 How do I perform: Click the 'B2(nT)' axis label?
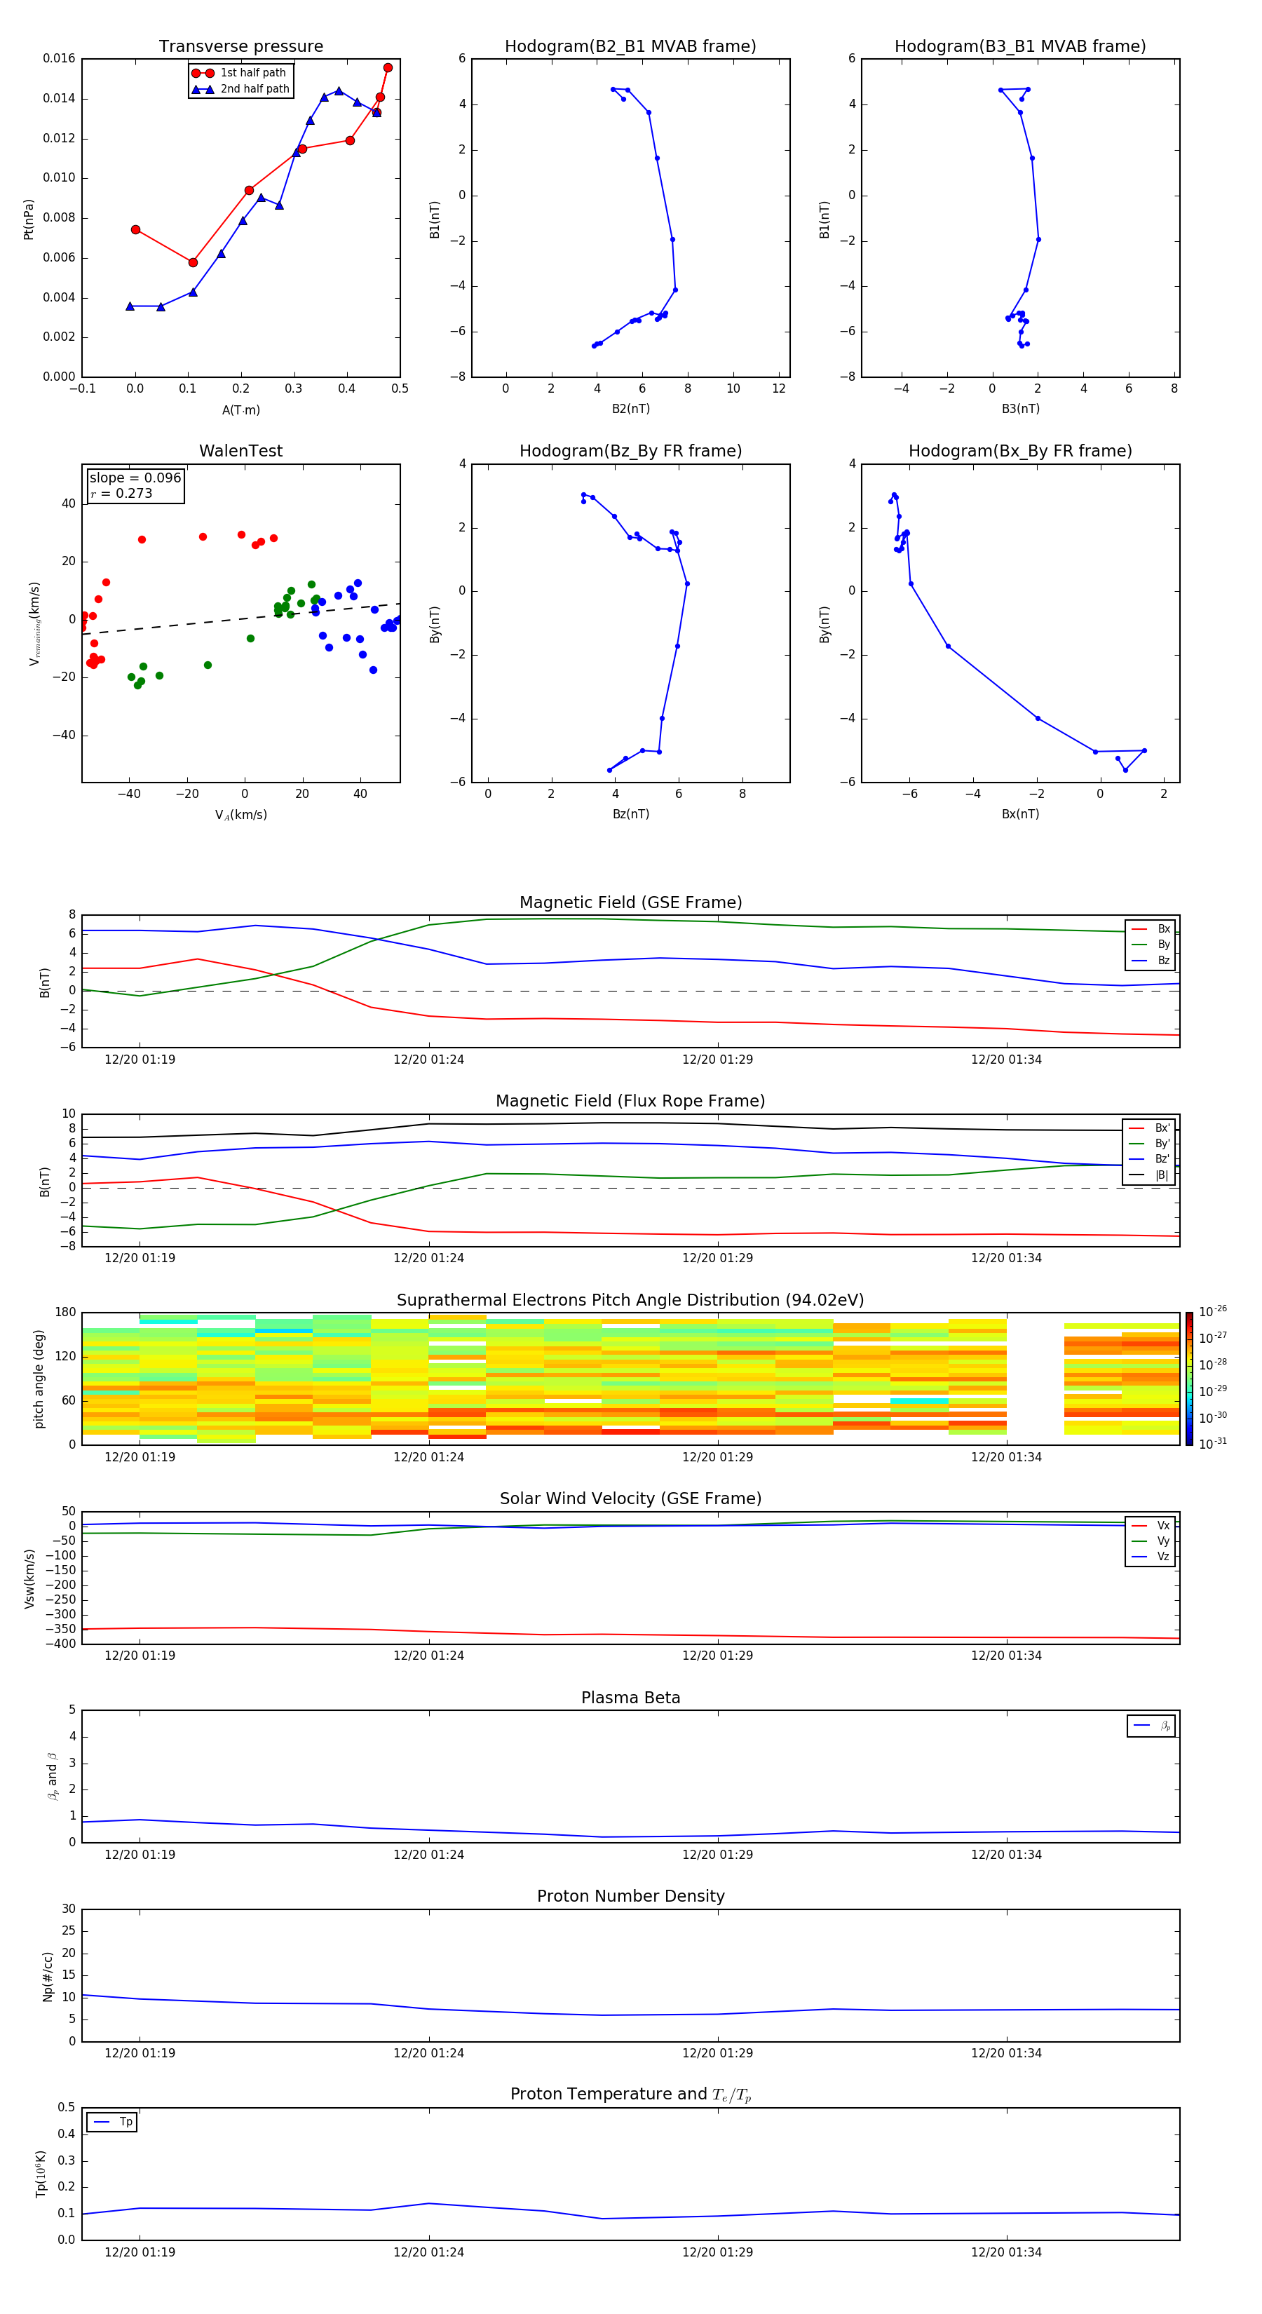tap(630, 409)
